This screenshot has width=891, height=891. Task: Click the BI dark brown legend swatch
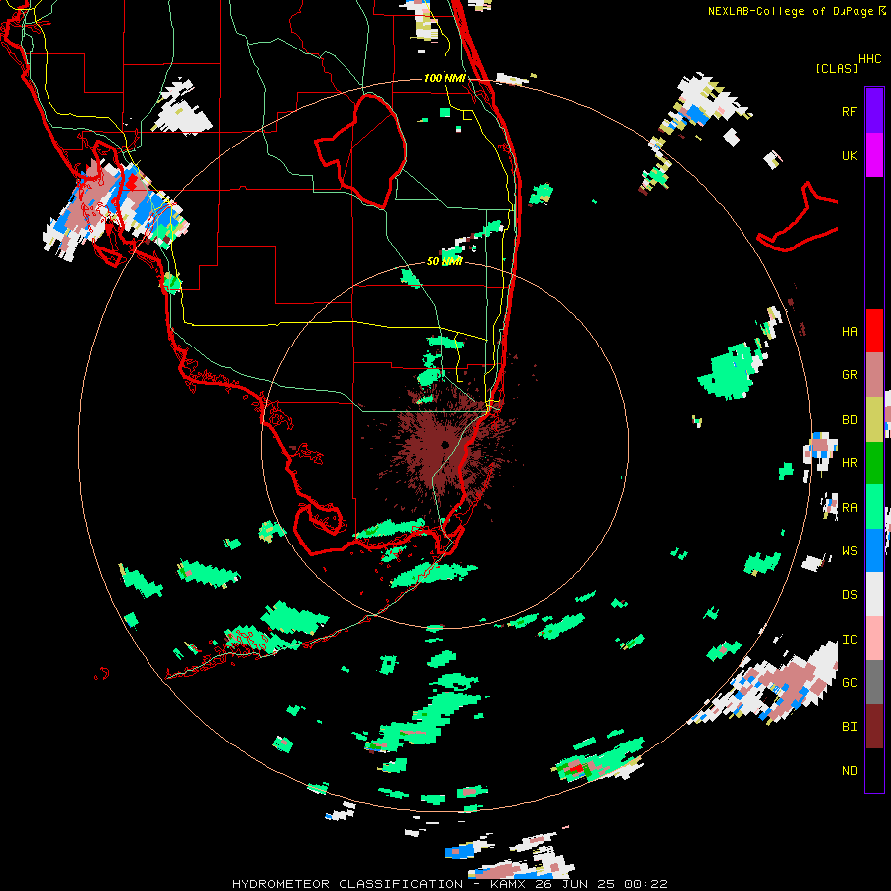[x=874, y=727]
